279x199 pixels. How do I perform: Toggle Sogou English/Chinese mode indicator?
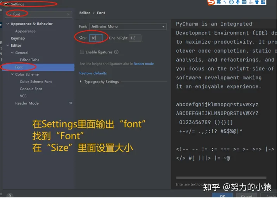tap(219, 2)
